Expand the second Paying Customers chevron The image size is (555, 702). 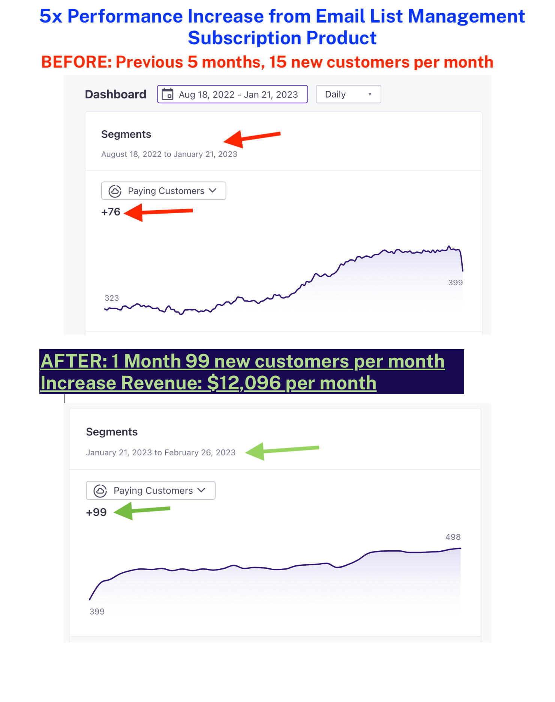coord(201,490)
